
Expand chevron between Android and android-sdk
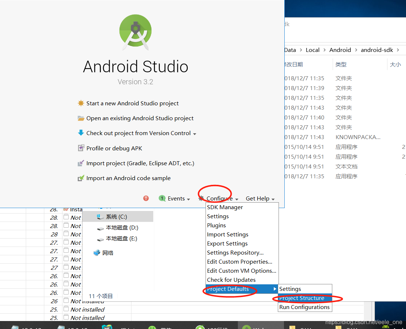pyautogui.click(x=356, y=50)
